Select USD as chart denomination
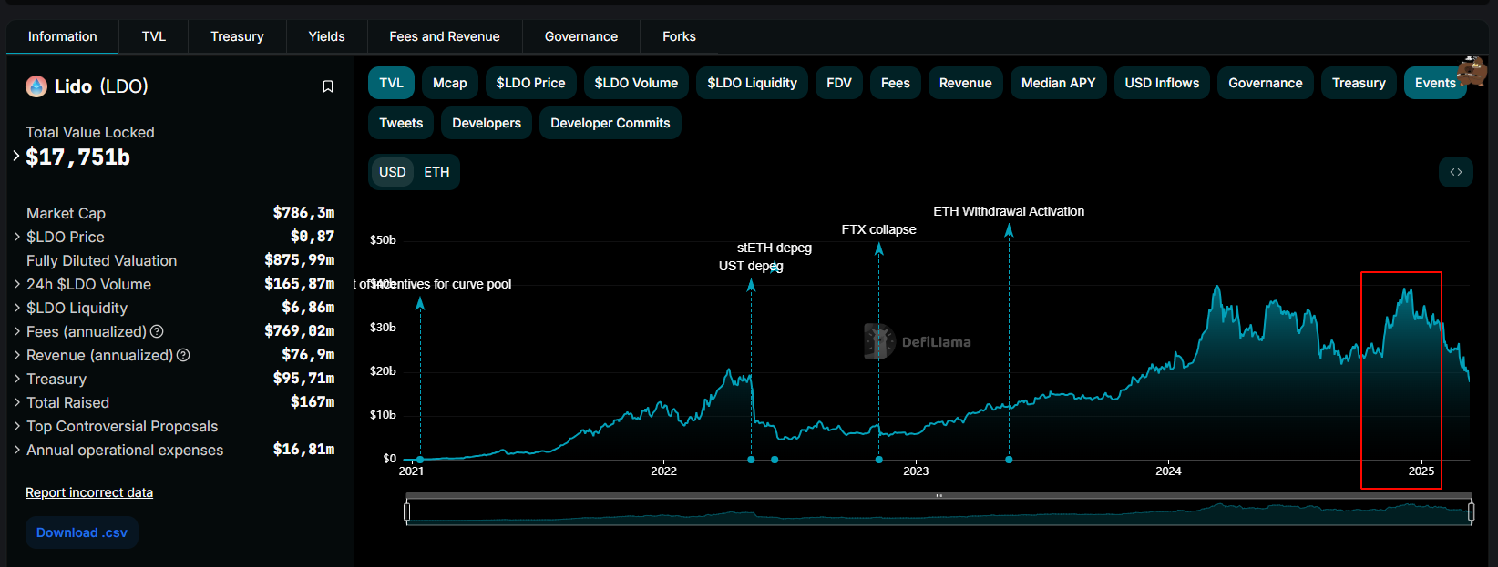The height and width of the screenshot is (567, 1498). (x=393, y=172)
